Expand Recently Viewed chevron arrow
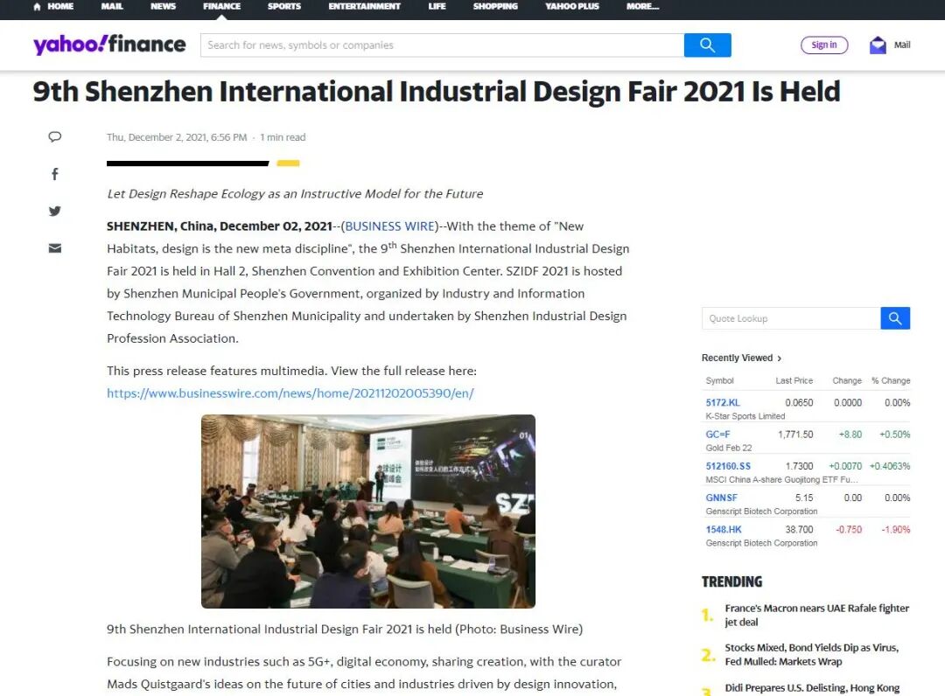Viewport: 945px width, 696px height. [x=780, y=358]
